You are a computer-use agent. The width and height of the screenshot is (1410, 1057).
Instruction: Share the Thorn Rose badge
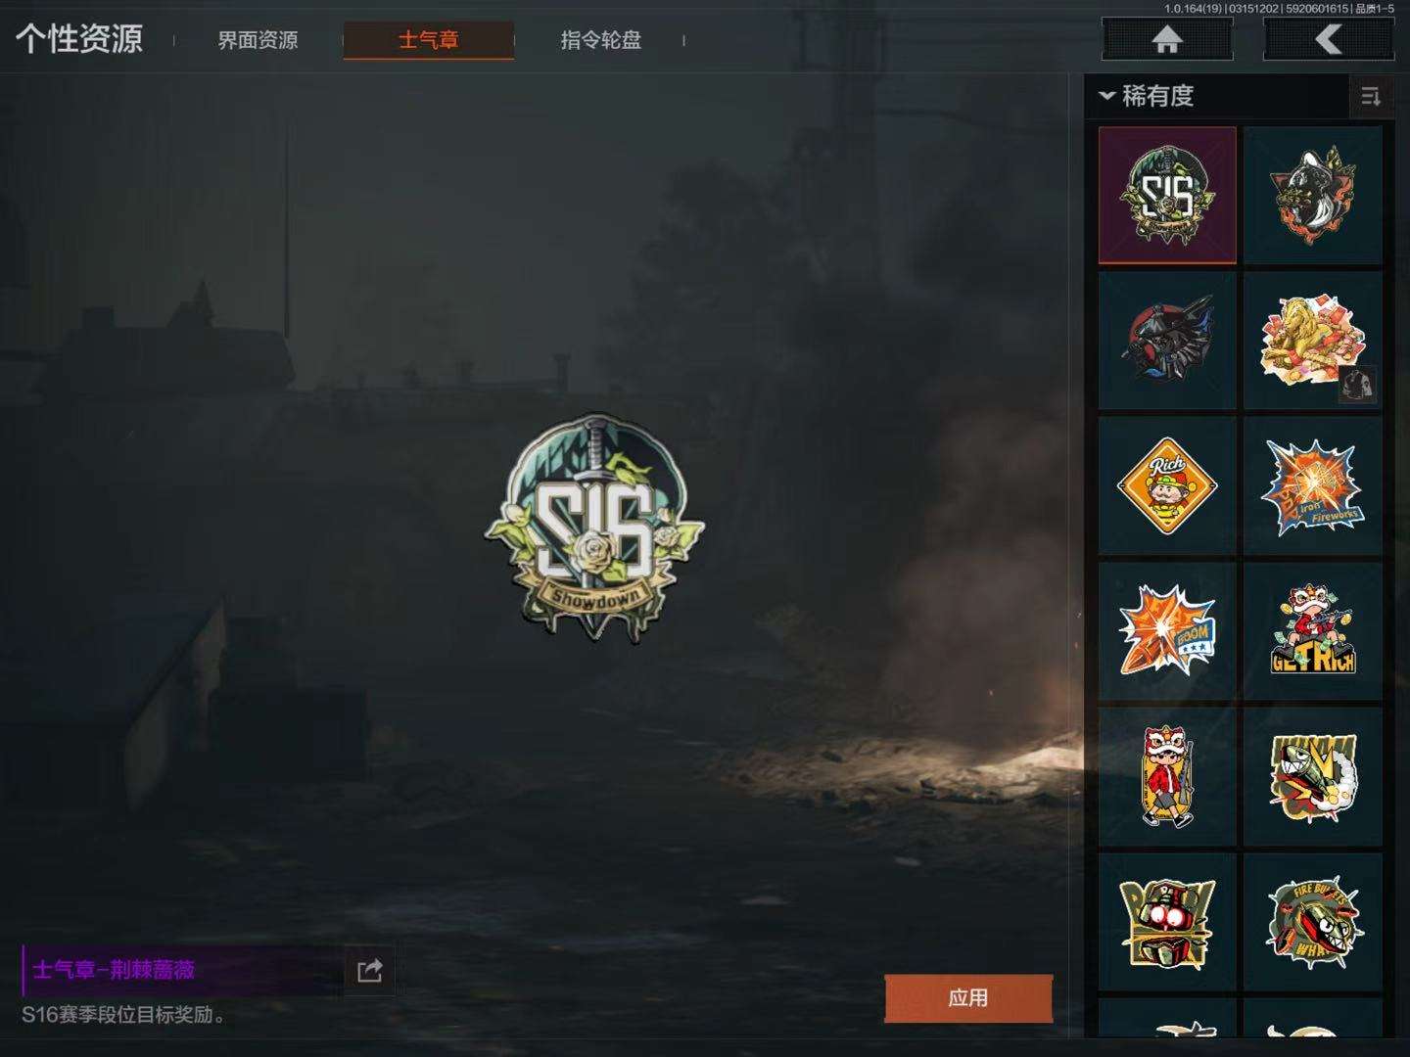[x=369, y=971]
